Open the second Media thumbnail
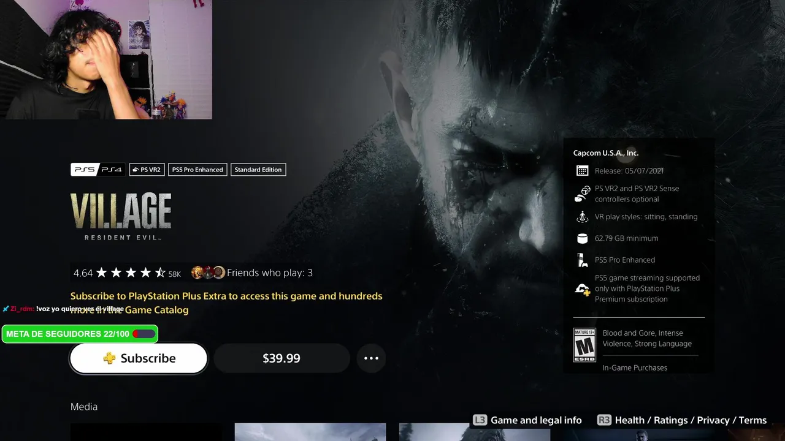The width and height of the screenshot is (785, 441). coord(310,432)
